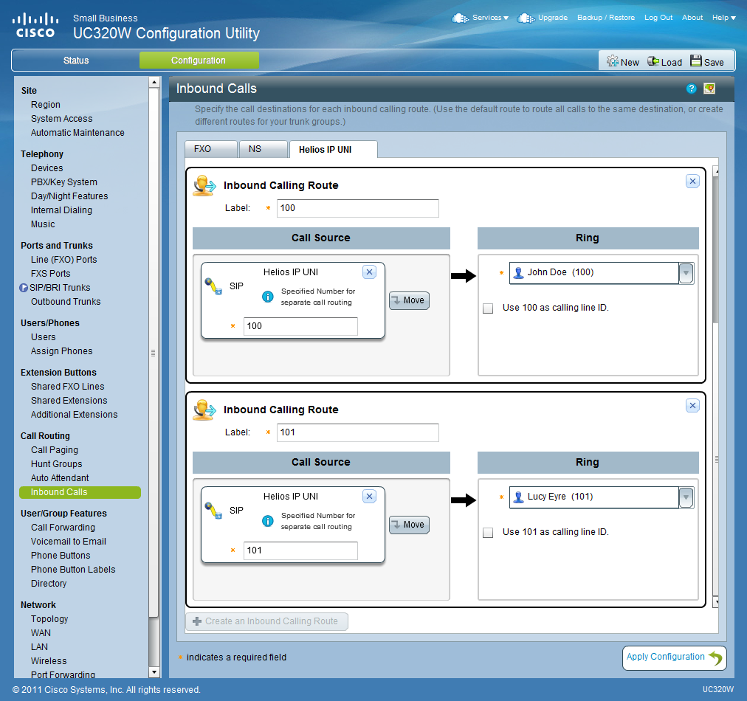This screenshot has height=701, width=747.
Task: Click the Label field containing 101
Action: pos(358,432)
